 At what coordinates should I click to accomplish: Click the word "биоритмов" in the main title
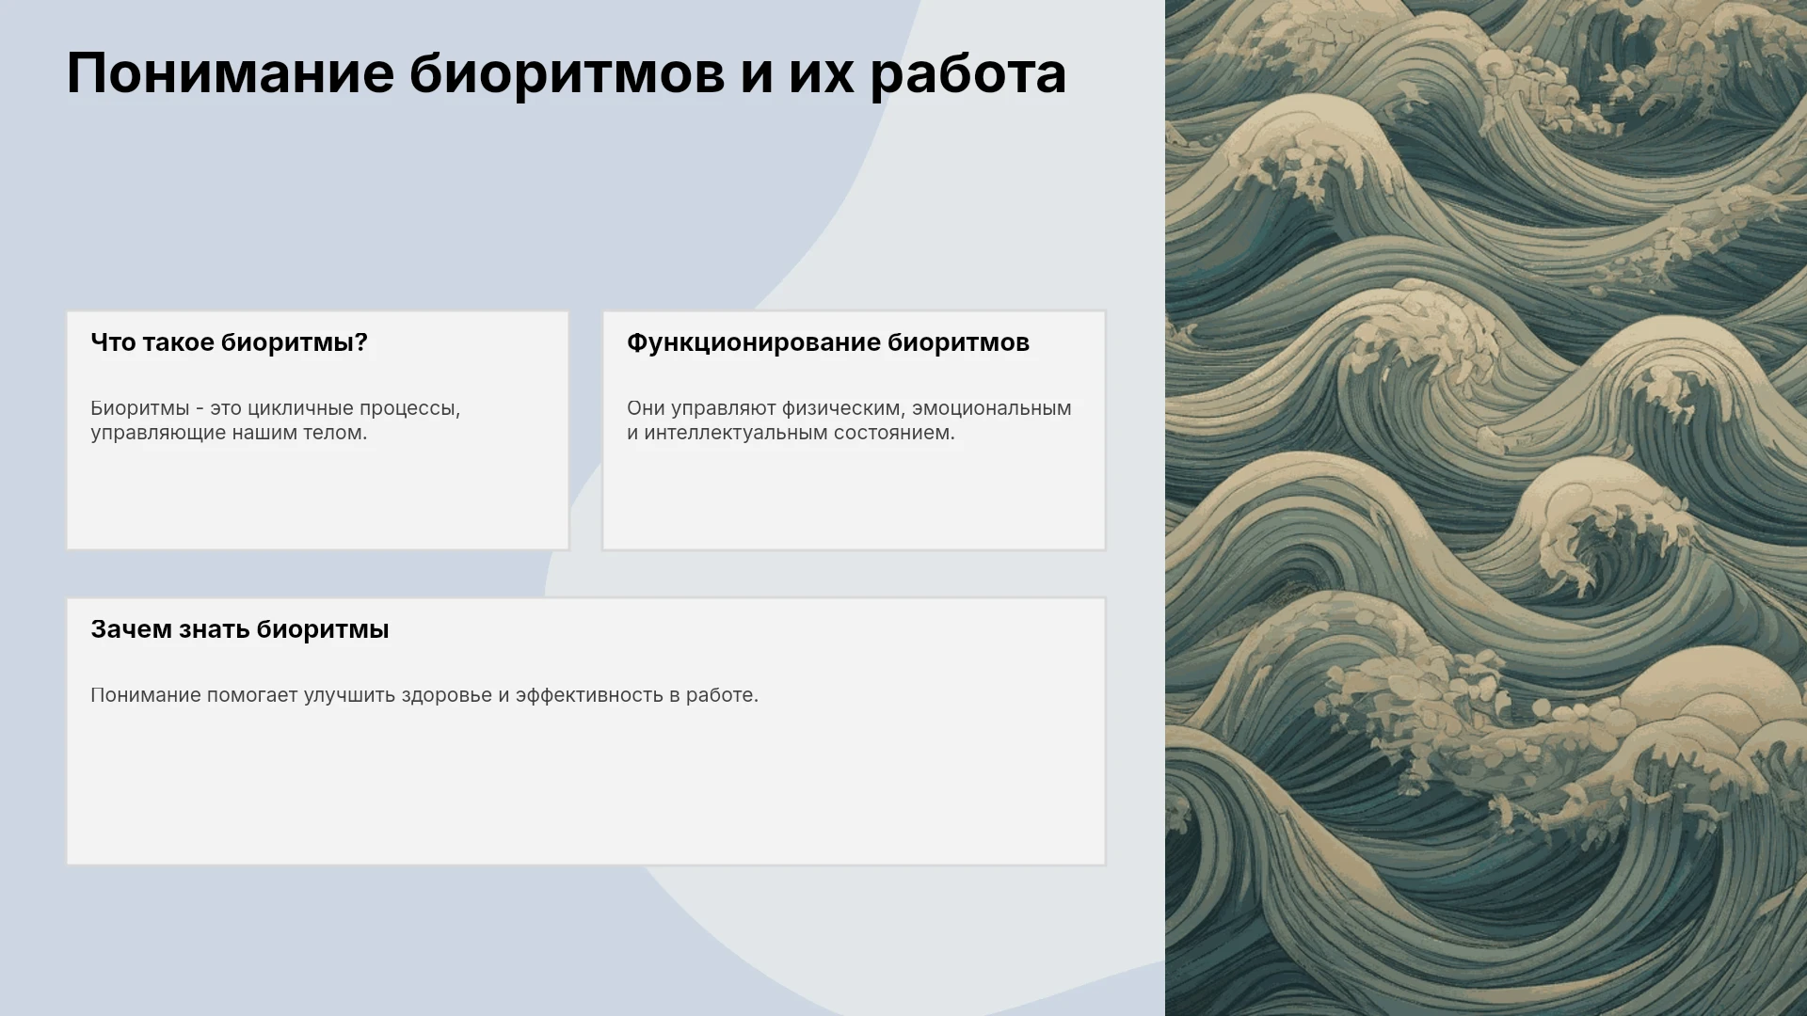coord(568,75)
